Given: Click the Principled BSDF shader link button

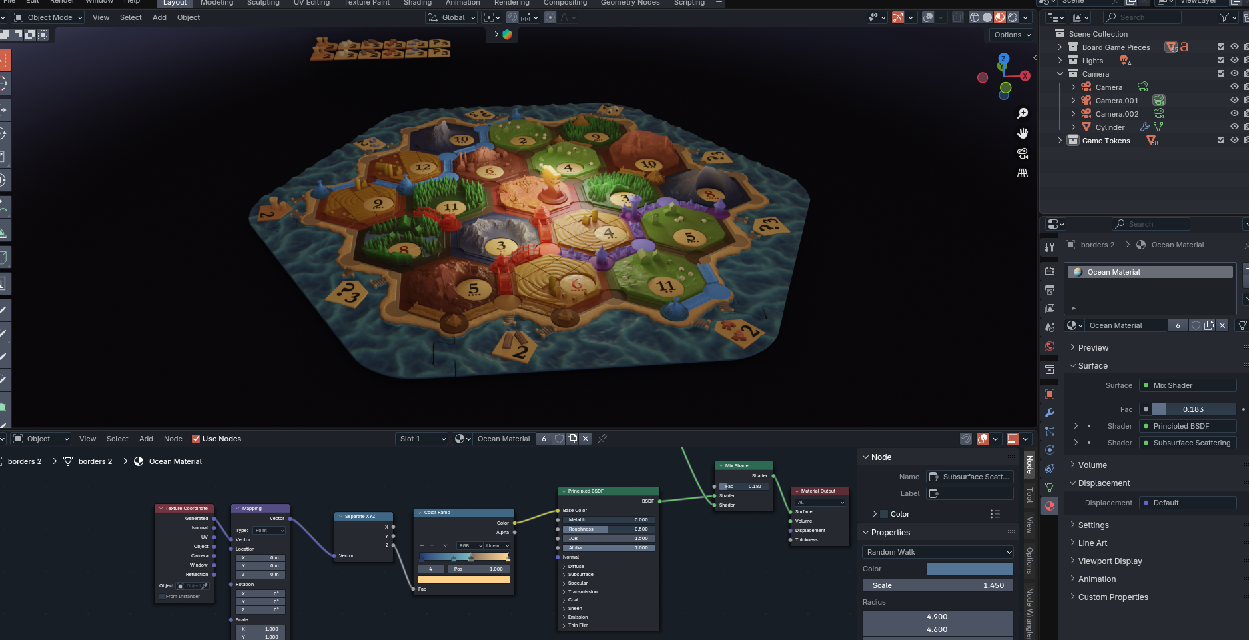Looking at the screenshot, I should click(x=1188, y=426).
